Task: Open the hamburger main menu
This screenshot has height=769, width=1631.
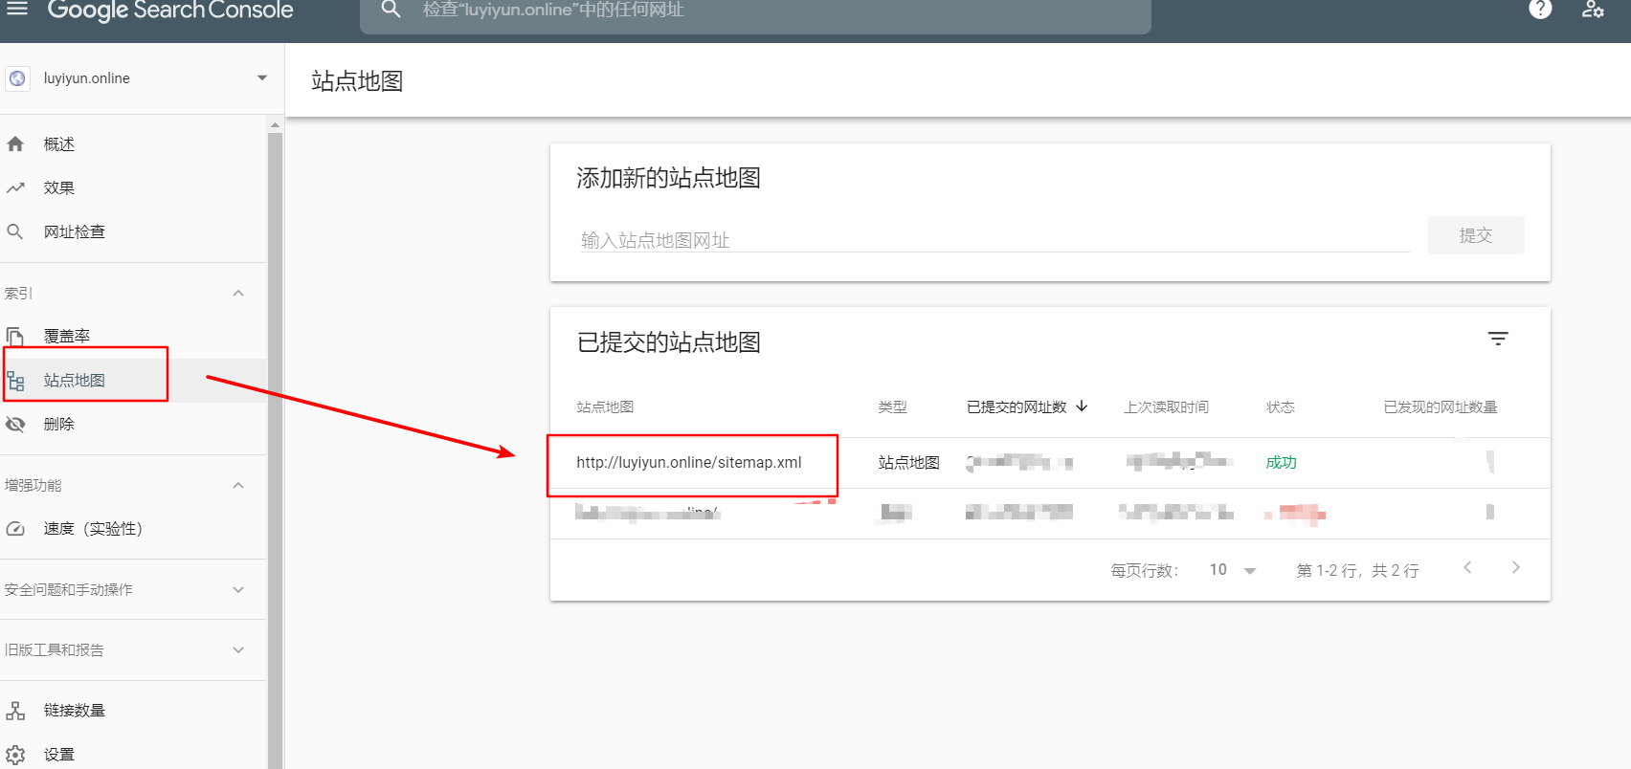Action: [x=17, y=9]
